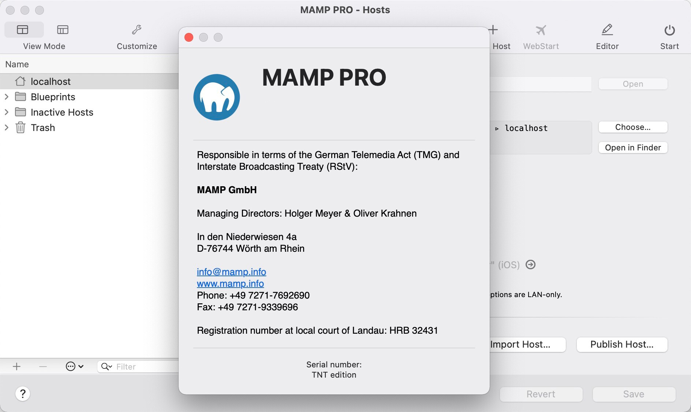This screenshot has height=412, width=691.
Task: Click the MAMP PRO - Hosts window title
Action: click(345, 10)
